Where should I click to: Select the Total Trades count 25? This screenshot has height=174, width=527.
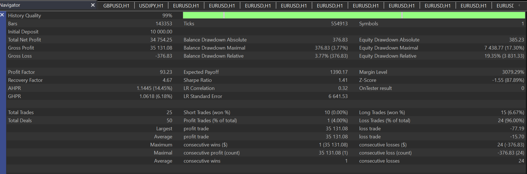(x=169, y=112)
